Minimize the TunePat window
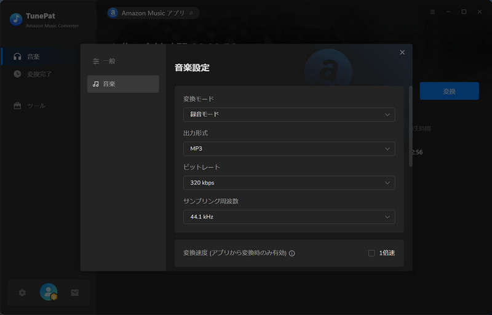The image size is (492, 315). (448, 12)
